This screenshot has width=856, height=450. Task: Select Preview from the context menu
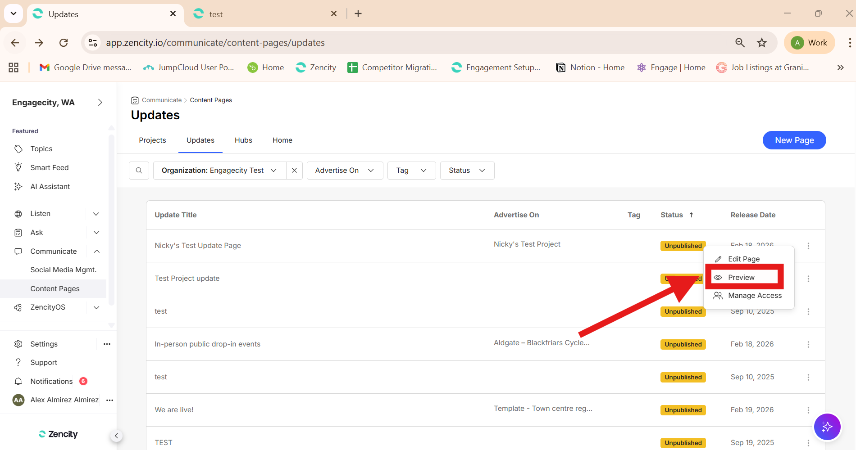741,277
